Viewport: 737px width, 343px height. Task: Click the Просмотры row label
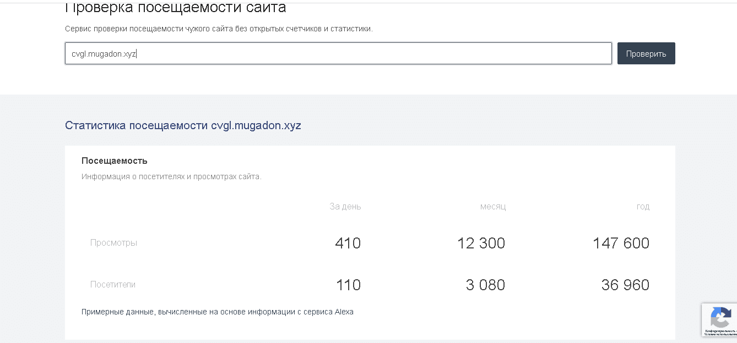click(113, 242)
